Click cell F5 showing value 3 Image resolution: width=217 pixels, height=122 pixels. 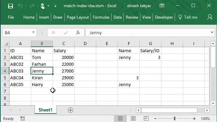point(129,78)
